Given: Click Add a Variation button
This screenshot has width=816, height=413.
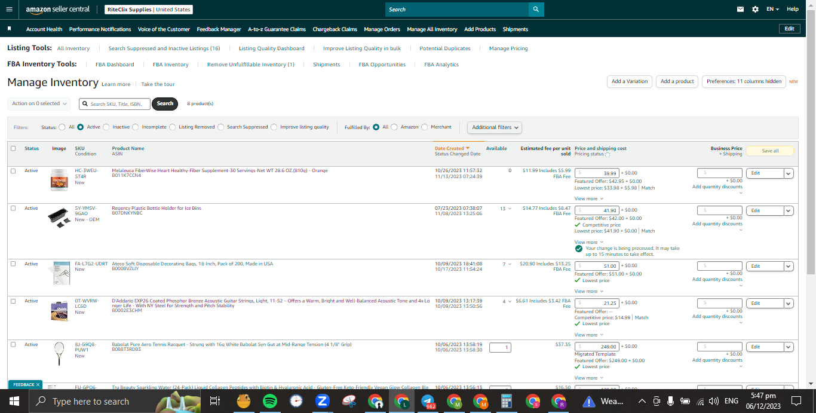Looking at the screenshot, I should [x=630, y=81].
